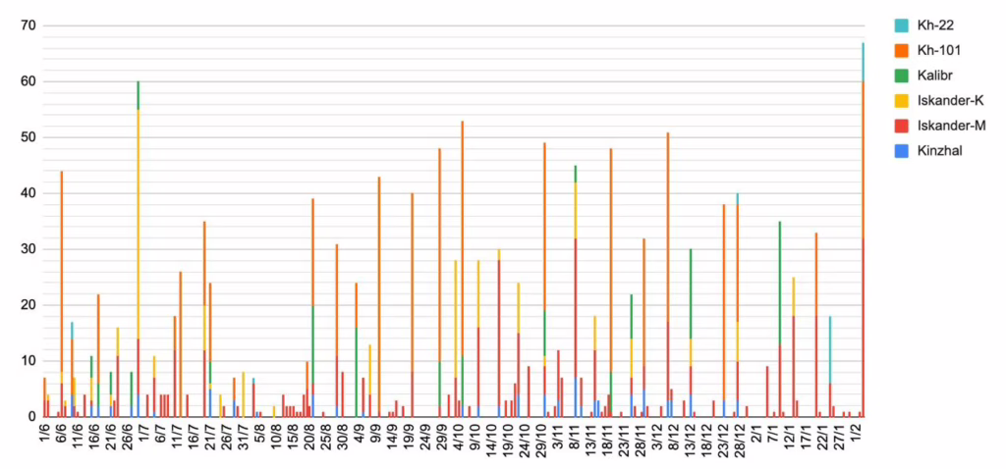Click the Kh-22 teal legend swatch
This screenshot has width=1006, height=469.
click(x=899, y=24)
